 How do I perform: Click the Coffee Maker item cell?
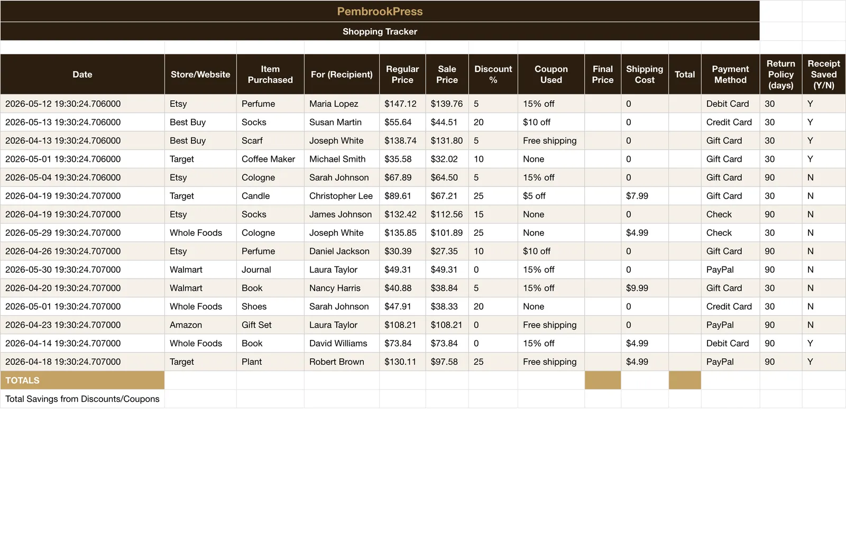[270, 159]
